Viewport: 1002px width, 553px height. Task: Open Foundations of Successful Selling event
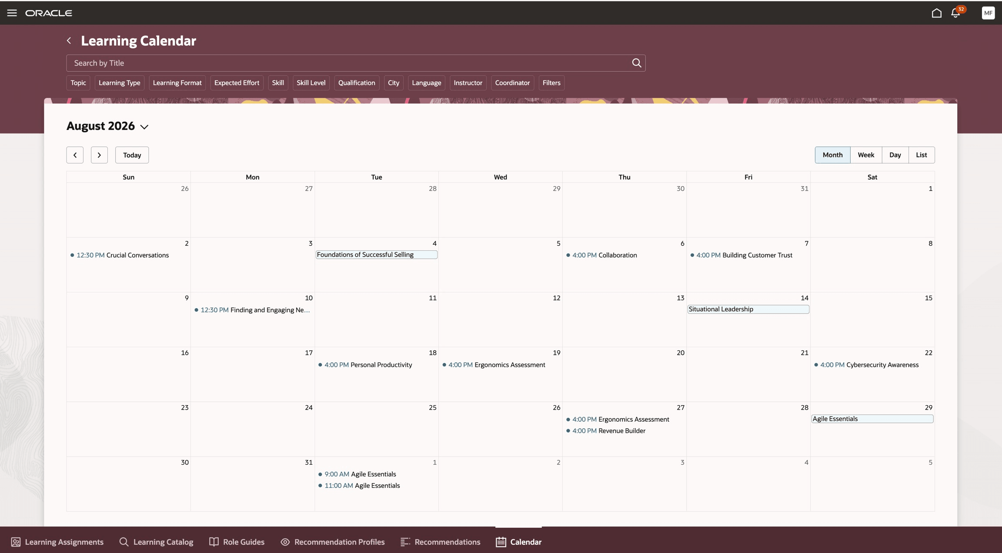[377, 255]
